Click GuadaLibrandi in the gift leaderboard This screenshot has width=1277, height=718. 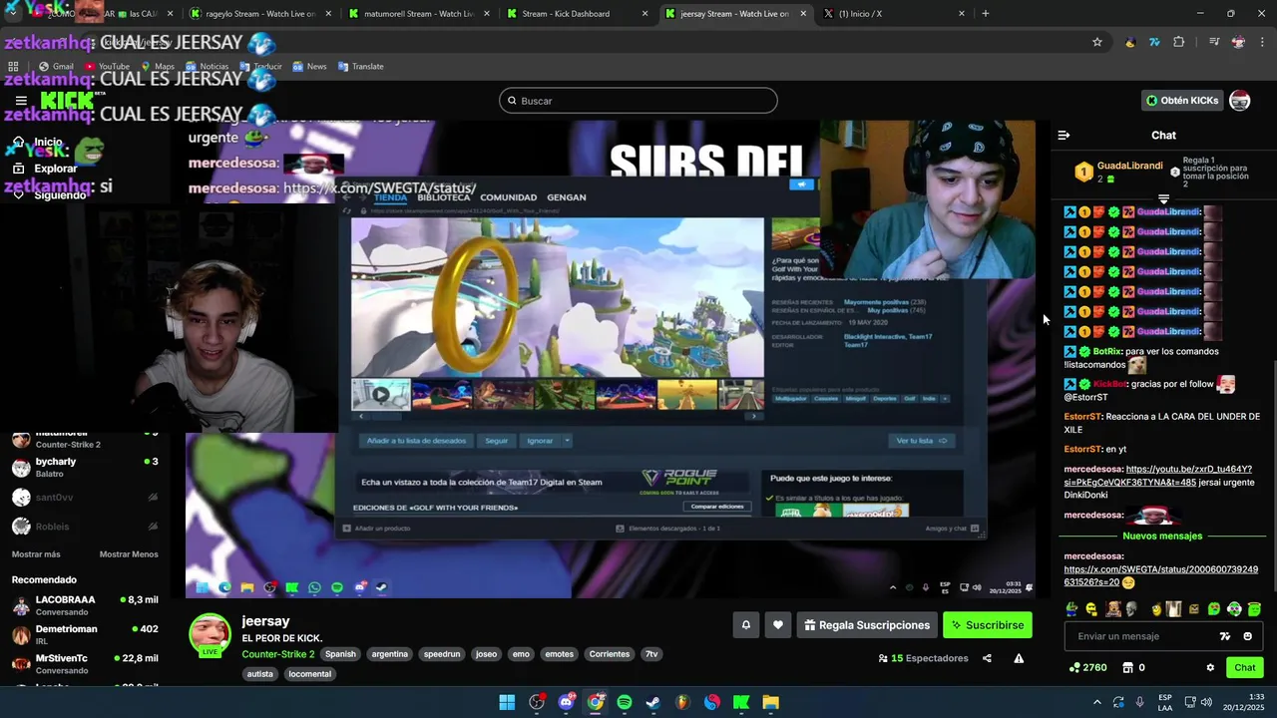[x=1129, y=166]
